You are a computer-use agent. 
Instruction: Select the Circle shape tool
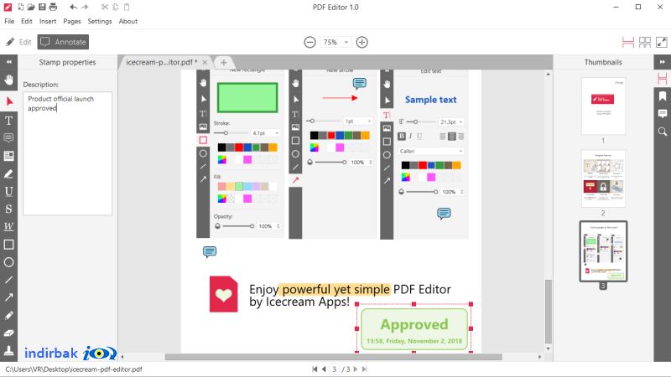[x=8, y=262]
